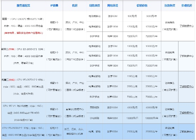This screenshot has width=196, height=140.
Task: Click the 电信、移动 cell in bottom row
Action: click(95, 132)
